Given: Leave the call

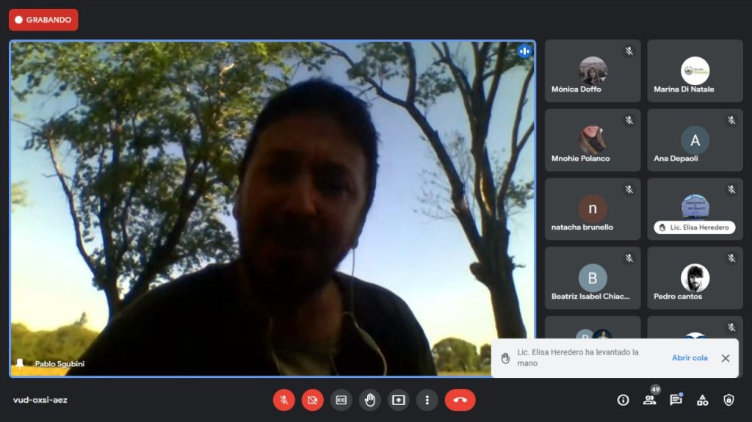Looking at the screenshot, I should pyautogui.click(x=460, y=400).
